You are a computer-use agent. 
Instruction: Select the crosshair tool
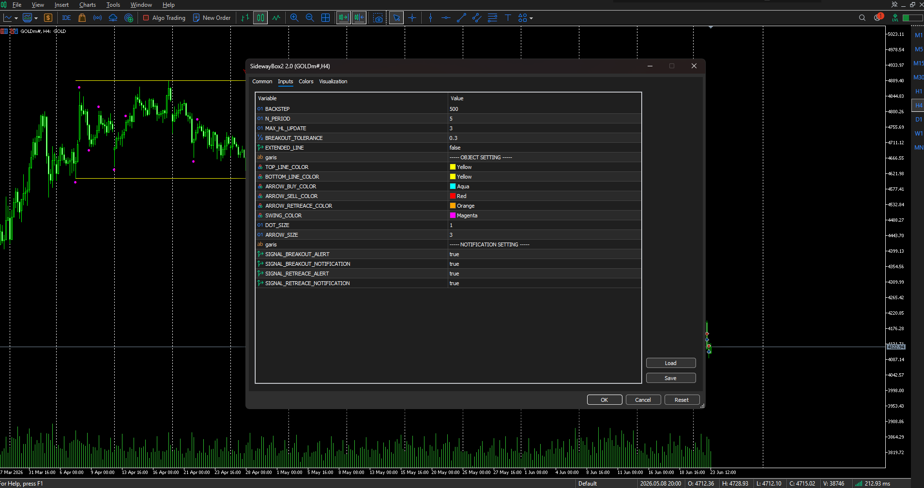click(412, 18)
